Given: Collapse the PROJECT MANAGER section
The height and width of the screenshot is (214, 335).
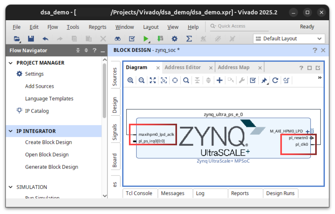Looking at the screenshot, I should (x=11, y=63).
